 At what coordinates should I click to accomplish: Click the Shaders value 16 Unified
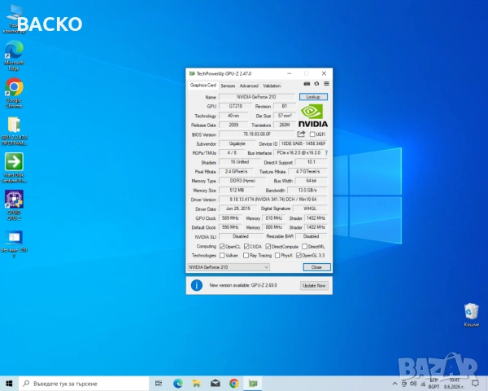pos(240,162)
